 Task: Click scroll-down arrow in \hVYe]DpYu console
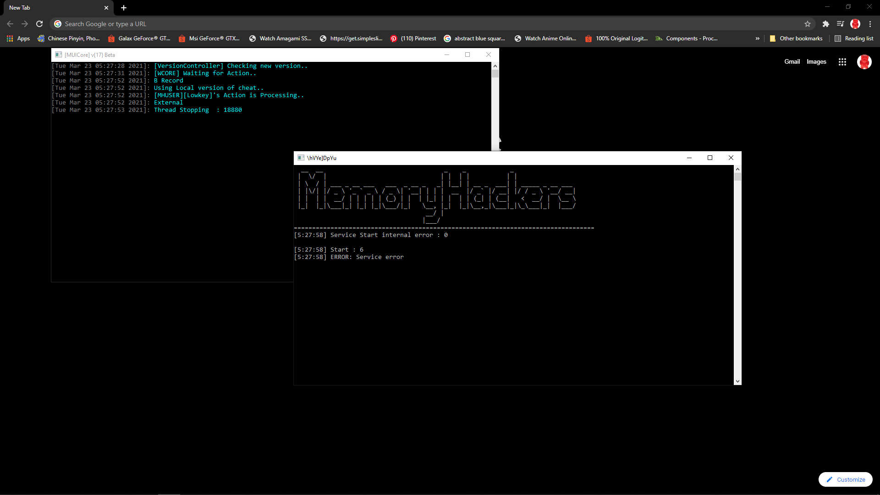click(x=737, y=381)
